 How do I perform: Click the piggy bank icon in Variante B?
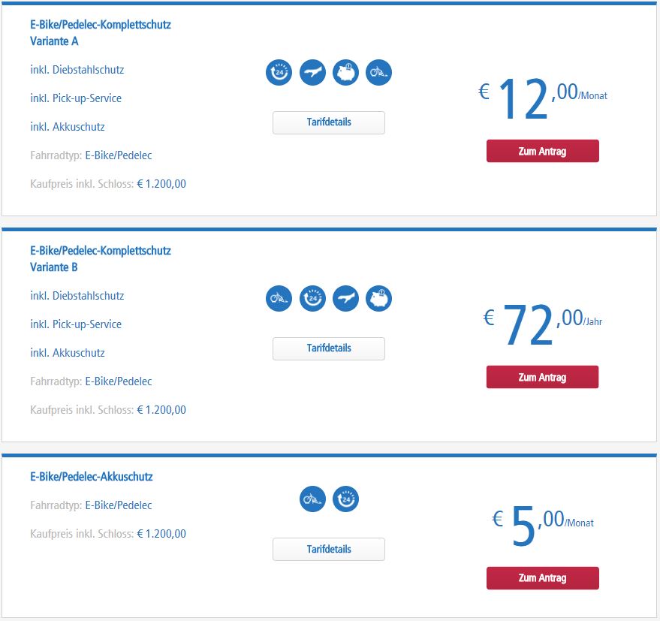379,299
